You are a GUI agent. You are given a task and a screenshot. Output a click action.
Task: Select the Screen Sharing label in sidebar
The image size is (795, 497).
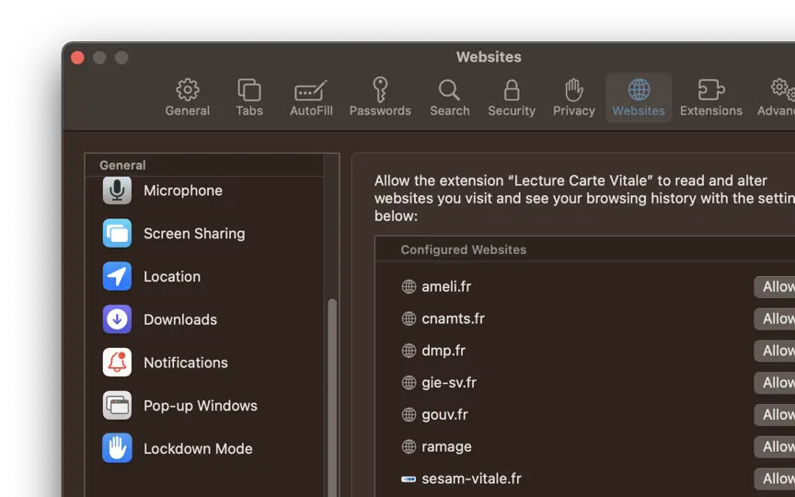point(194,233)
